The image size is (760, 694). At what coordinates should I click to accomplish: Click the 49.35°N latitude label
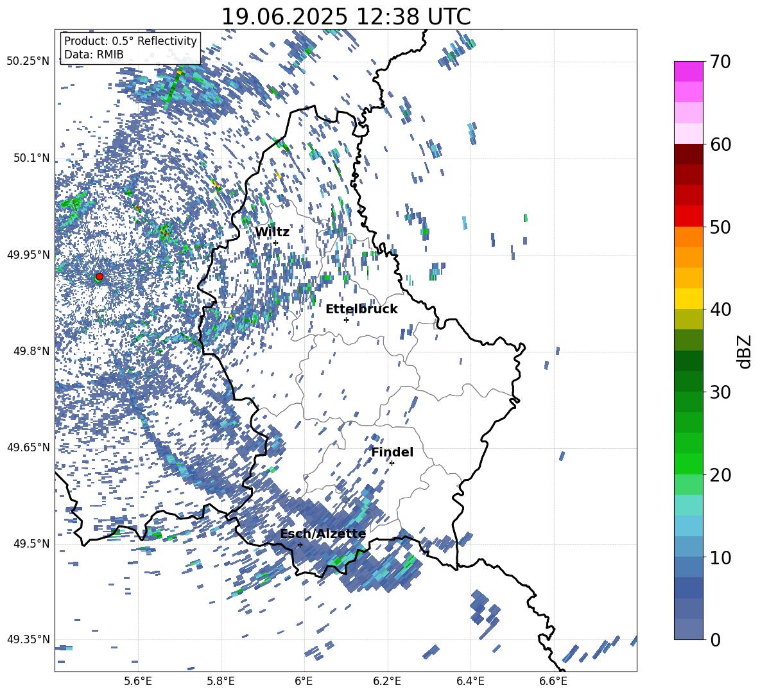coord(28,639)
